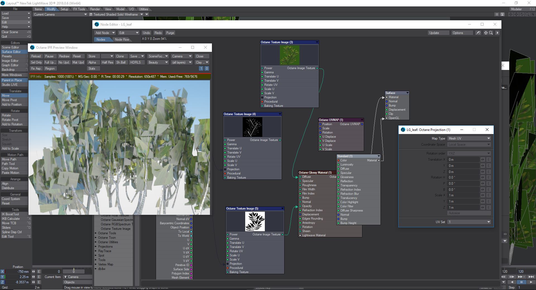The height and width of the screenshot is (290, 536).
Task: Click the pause button on timeline
Action: click(521, 282)
